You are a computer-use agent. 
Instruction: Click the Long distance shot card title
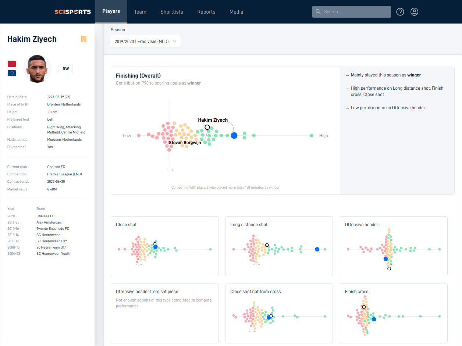[x=249, y=225]
